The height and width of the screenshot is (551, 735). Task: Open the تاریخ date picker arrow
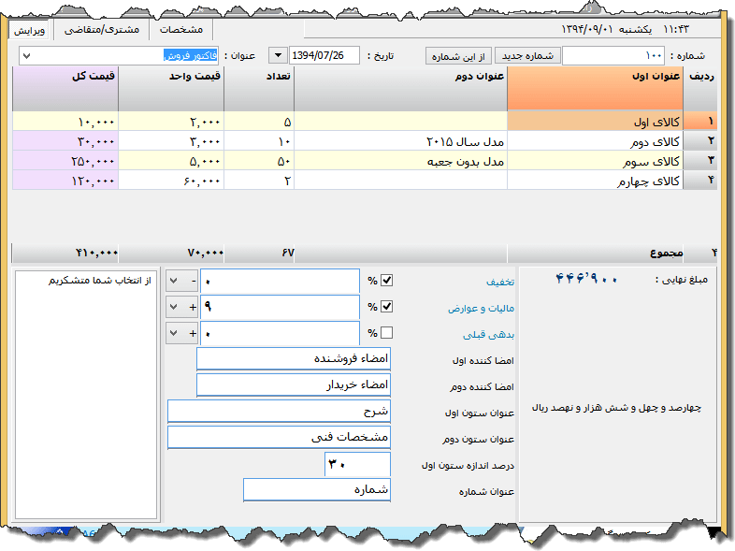(x=279, y=56)
